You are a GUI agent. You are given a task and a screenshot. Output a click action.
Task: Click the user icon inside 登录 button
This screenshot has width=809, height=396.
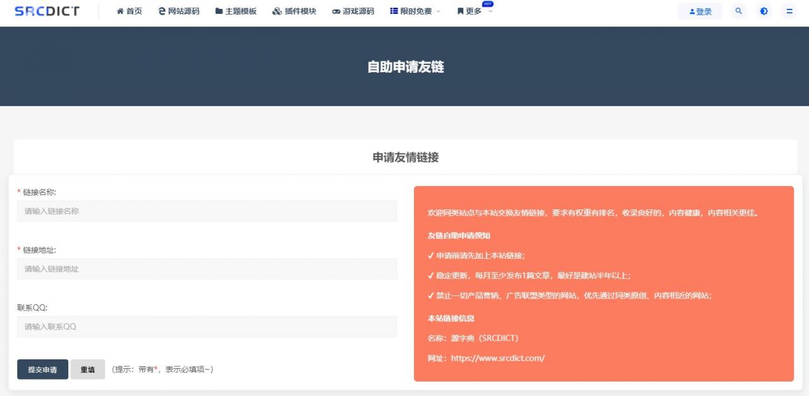click(x=692, y=11)
